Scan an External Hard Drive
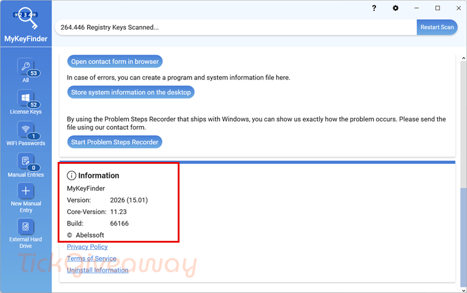 26,234
